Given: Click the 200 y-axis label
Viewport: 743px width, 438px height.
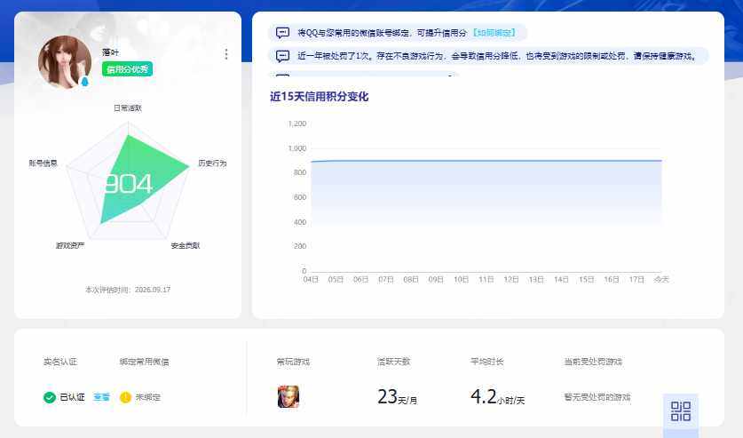Looking at the screenshot, I should (x=300, y=246).
